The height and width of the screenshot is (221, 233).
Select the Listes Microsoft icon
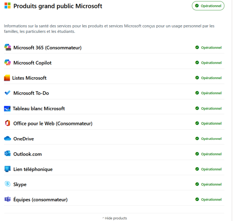pos(7,78)
